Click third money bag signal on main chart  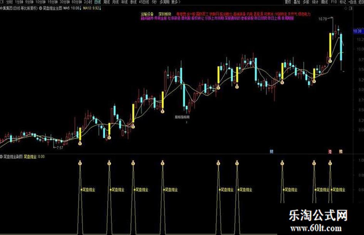[133, 126]
